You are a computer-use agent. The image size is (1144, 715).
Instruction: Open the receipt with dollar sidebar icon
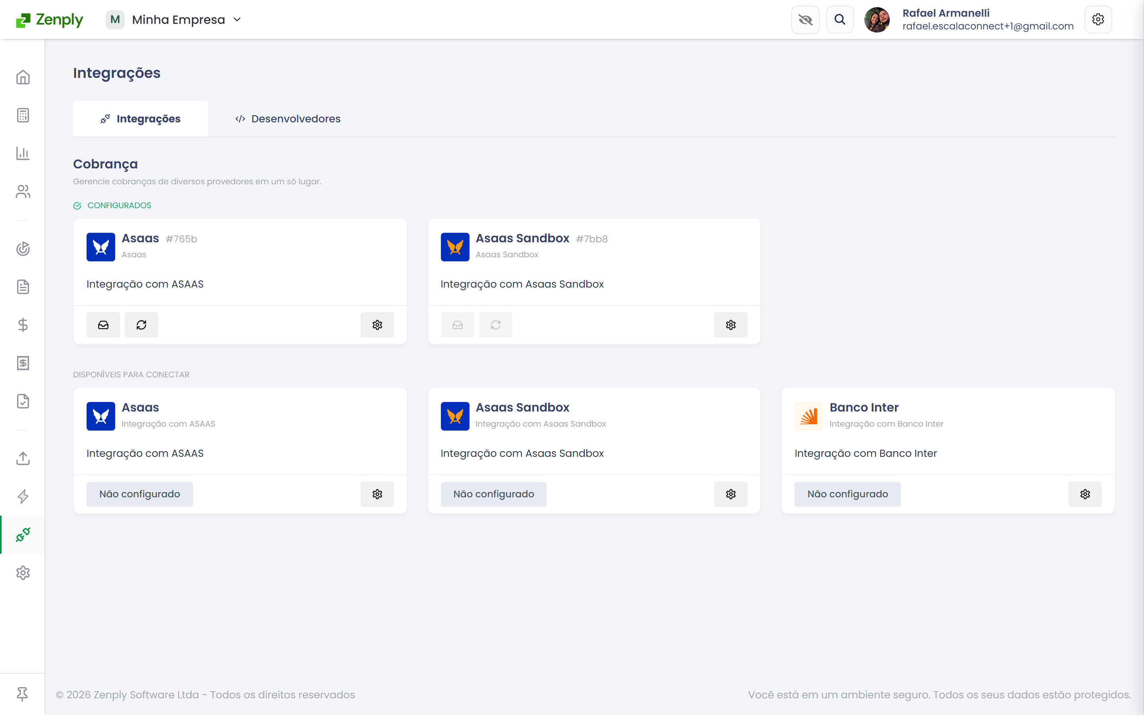[x=23, y=363]
